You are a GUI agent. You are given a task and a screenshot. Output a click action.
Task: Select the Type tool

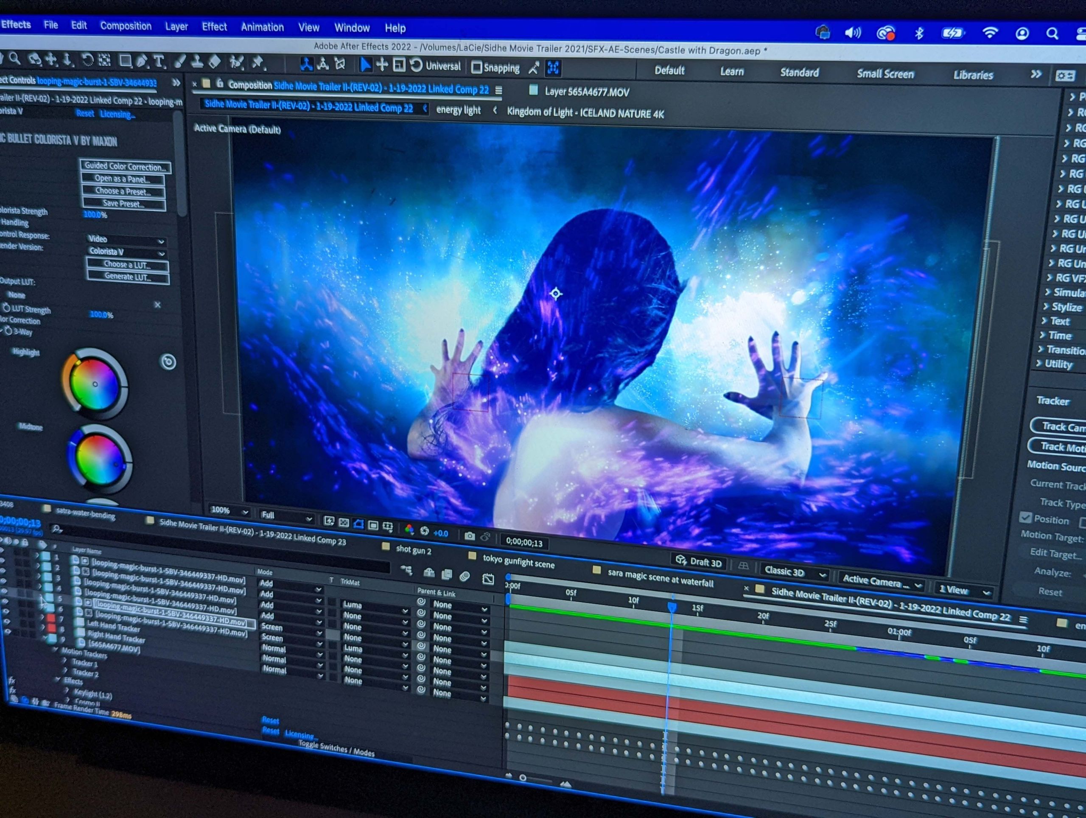(159, 62)
